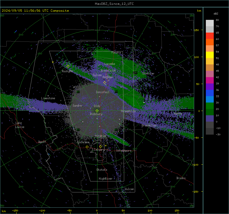Click the Calgary city label

(x=99, y=150)
